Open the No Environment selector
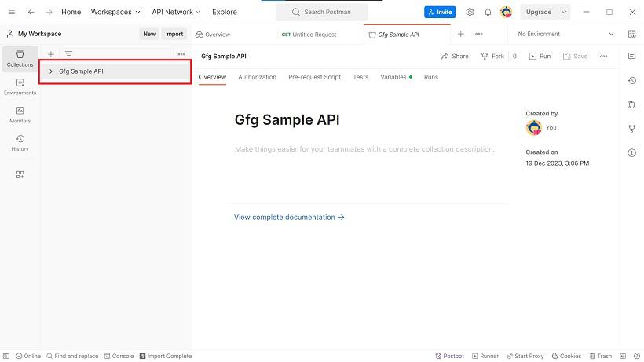644x362 pixels. click(x=565, y=34)
